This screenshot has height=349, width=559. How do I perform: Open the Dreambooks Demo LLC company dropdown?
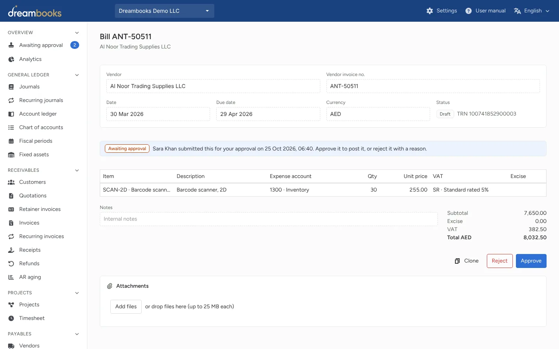[x=165, y=11]
